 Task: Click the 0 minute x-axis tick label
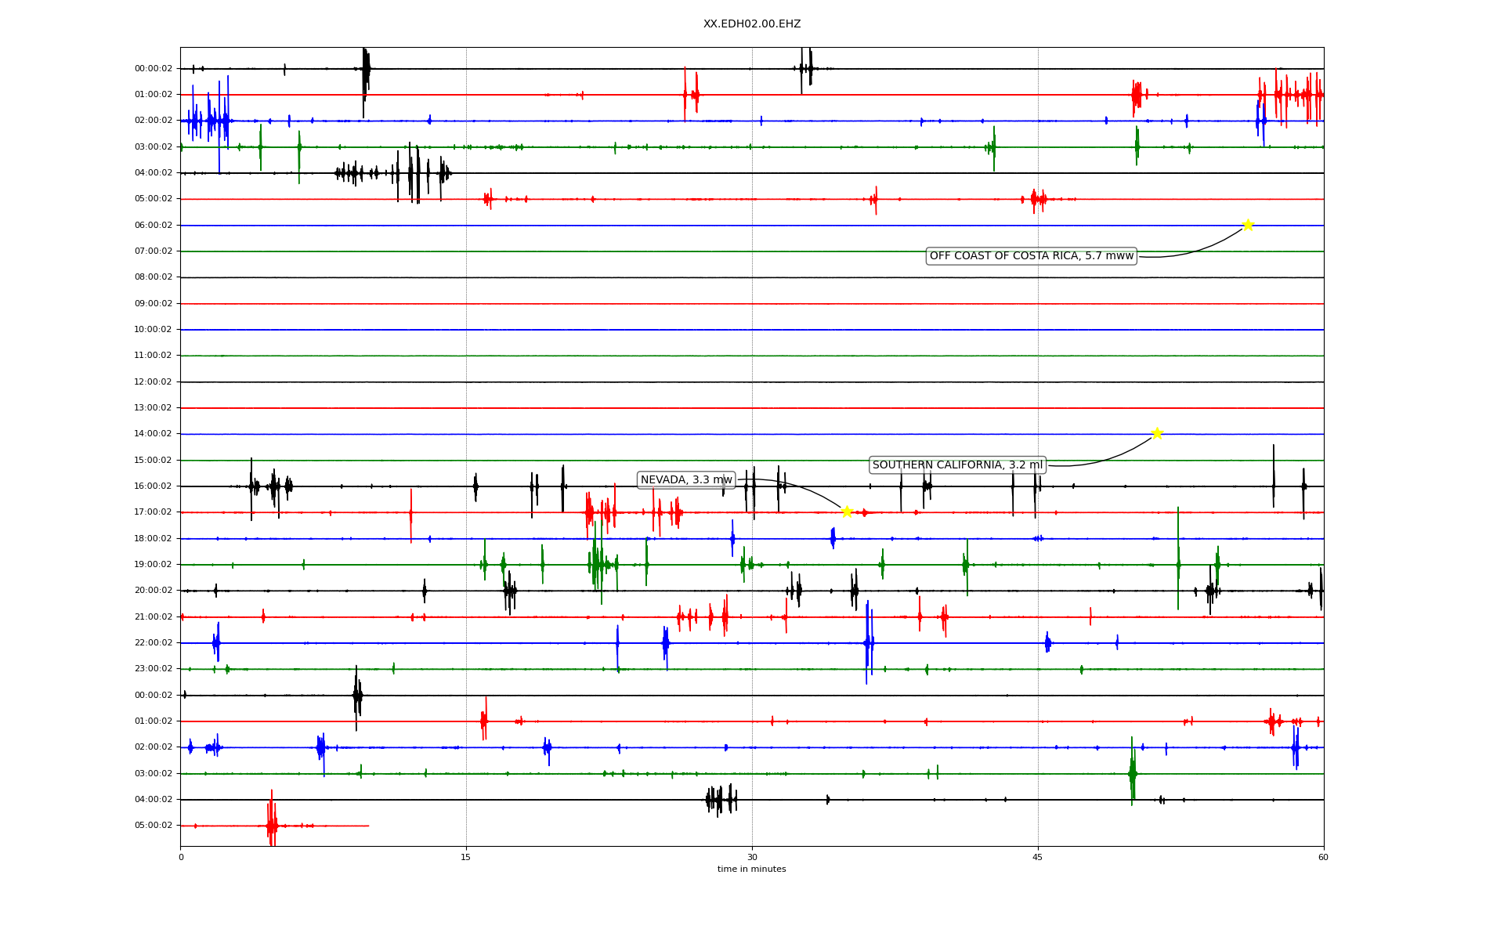click(x=181, y=857)
